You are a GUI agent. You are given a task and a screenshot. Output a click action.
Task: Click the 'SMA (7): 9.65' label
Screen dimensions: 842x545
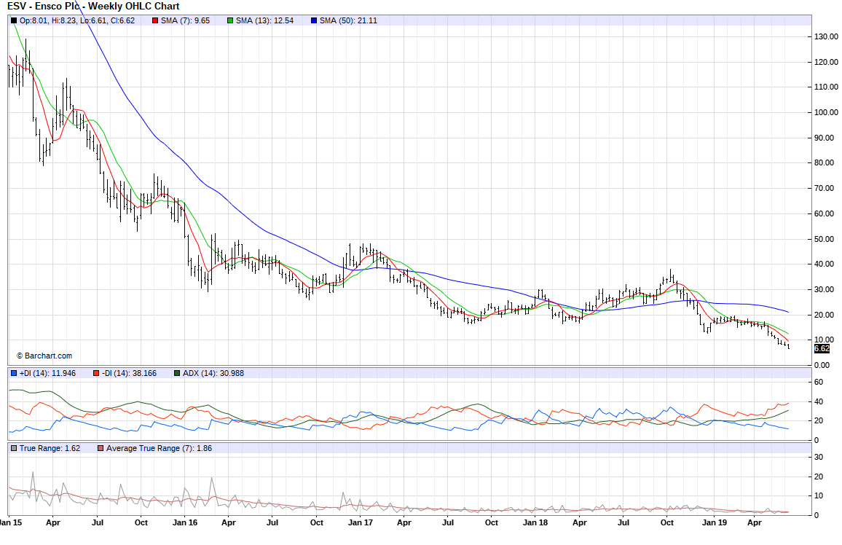click(x=185, y=21)
